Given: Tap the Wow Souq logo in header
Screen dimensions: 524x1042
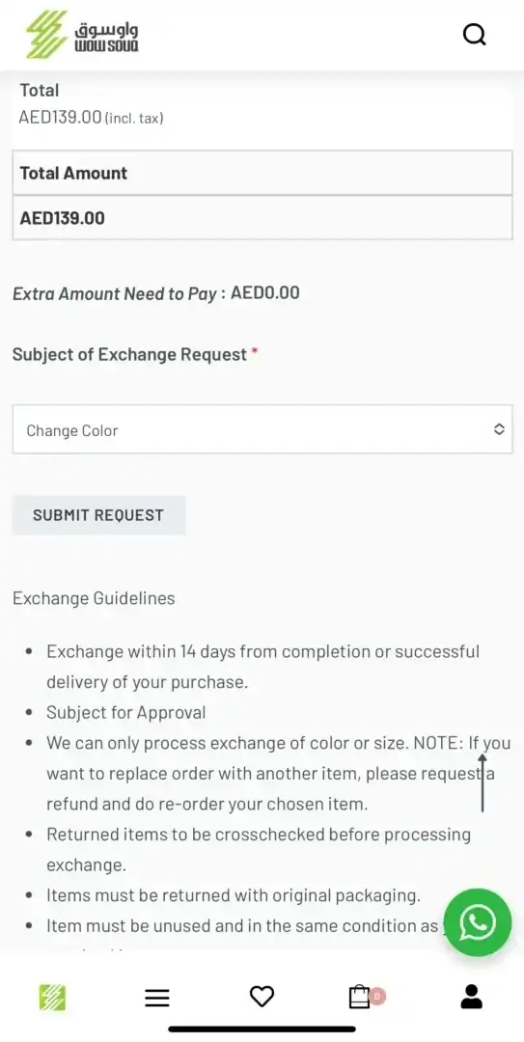Looking at the screenshot, I should pos(82,35).
